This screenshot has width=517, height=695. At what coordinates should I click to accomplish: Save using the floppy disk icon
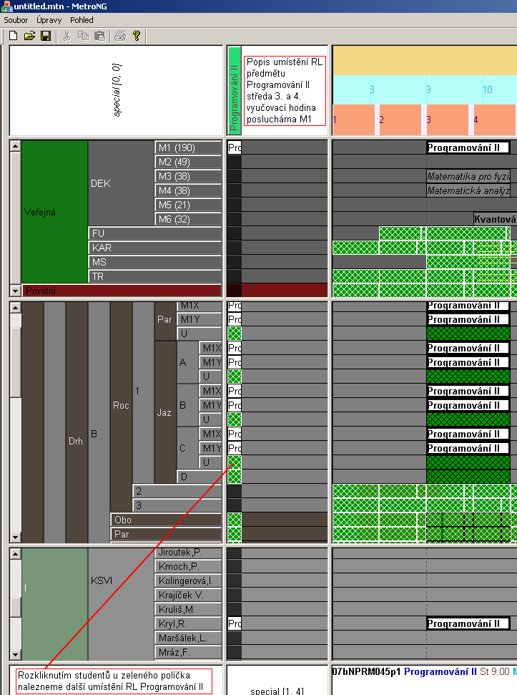point(45,35)
